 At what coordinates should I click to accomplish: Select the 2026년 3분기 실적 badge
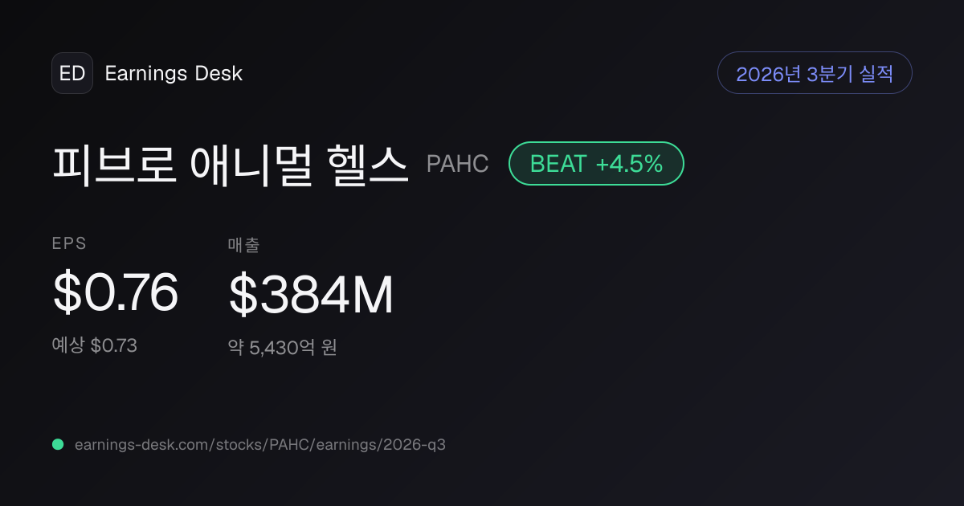815,73
